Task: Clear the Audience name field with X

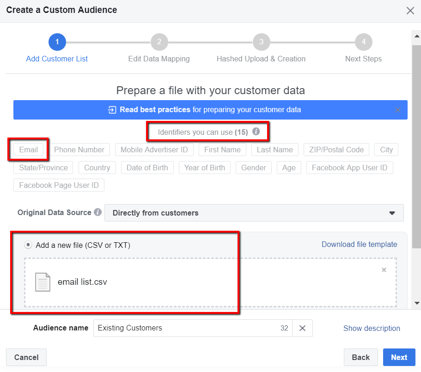Action: 302,328
